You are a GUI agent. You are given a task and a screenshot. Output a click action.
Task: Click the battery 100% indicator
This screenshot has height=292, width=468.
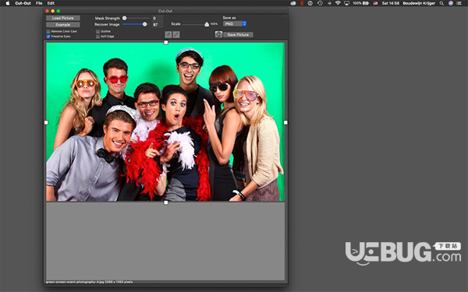pos(360,3)
